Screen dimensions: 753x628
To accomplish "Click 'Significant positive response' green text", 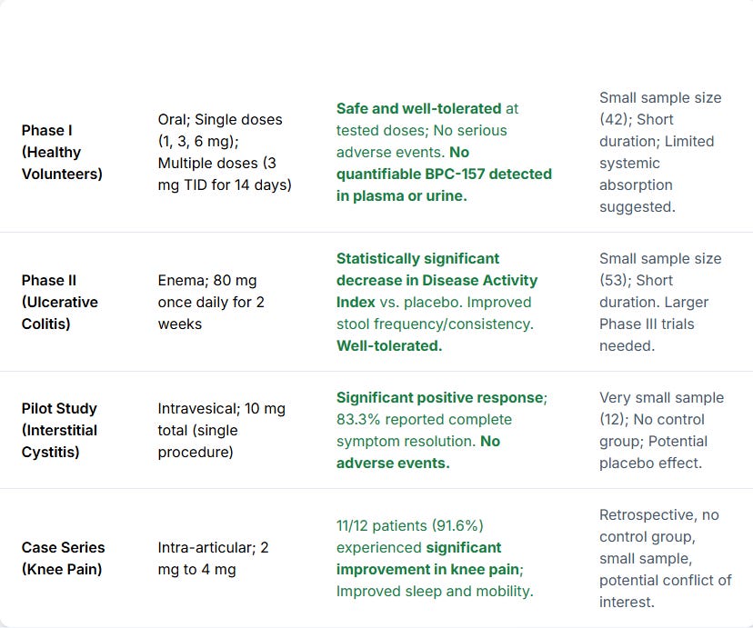I will 439,398.
